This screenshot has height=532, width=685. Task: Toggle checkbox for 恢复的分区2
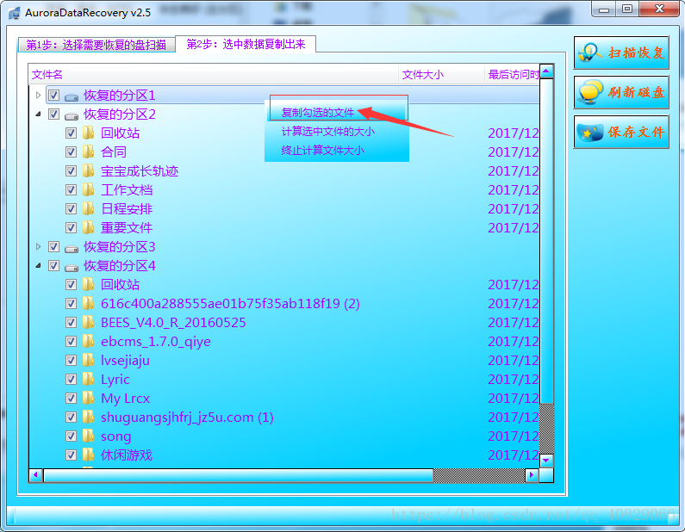coord(53,114)
